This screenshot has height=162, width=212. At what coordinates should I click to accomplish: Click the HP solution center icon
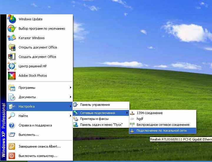pos(12,66)
